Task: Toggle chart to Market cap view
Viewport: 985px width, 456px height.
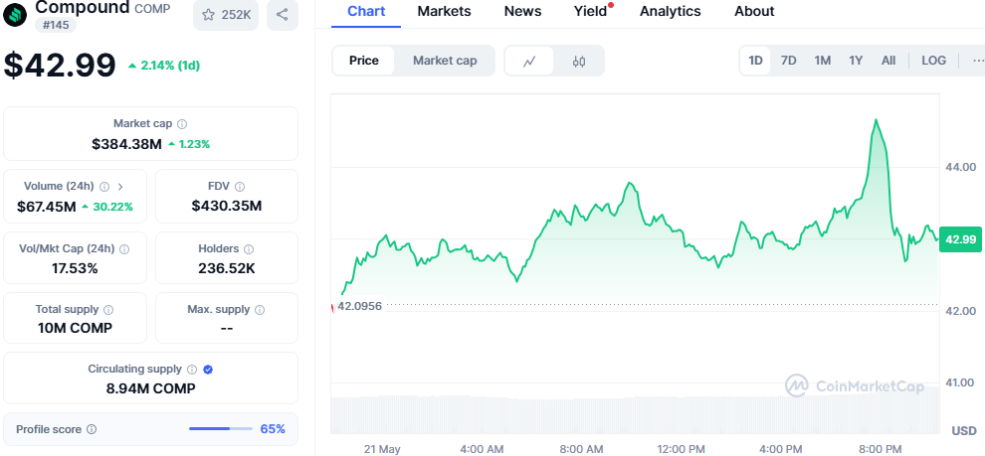Action: pyautogui.click(x=445, y=61)
